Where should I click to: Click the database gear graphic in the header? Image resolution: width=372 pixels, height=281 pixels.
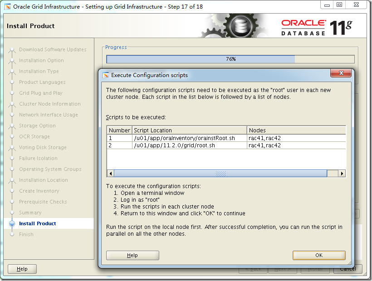(x=240, y=25)
